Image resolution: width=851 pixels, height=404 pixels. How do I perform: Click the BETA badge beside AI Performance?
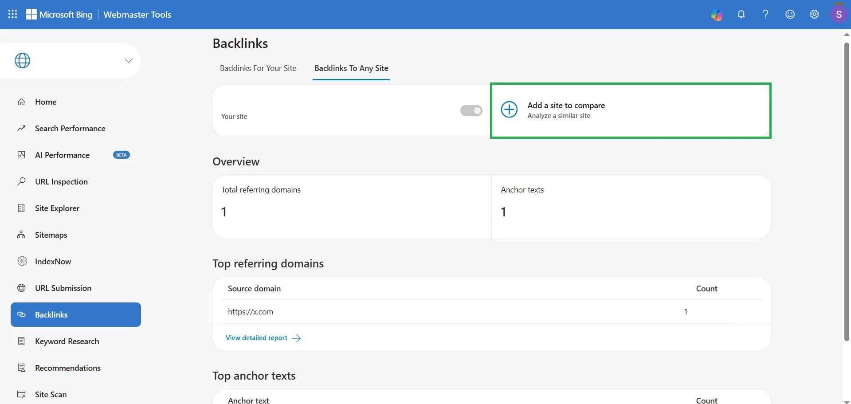point(122,155)
